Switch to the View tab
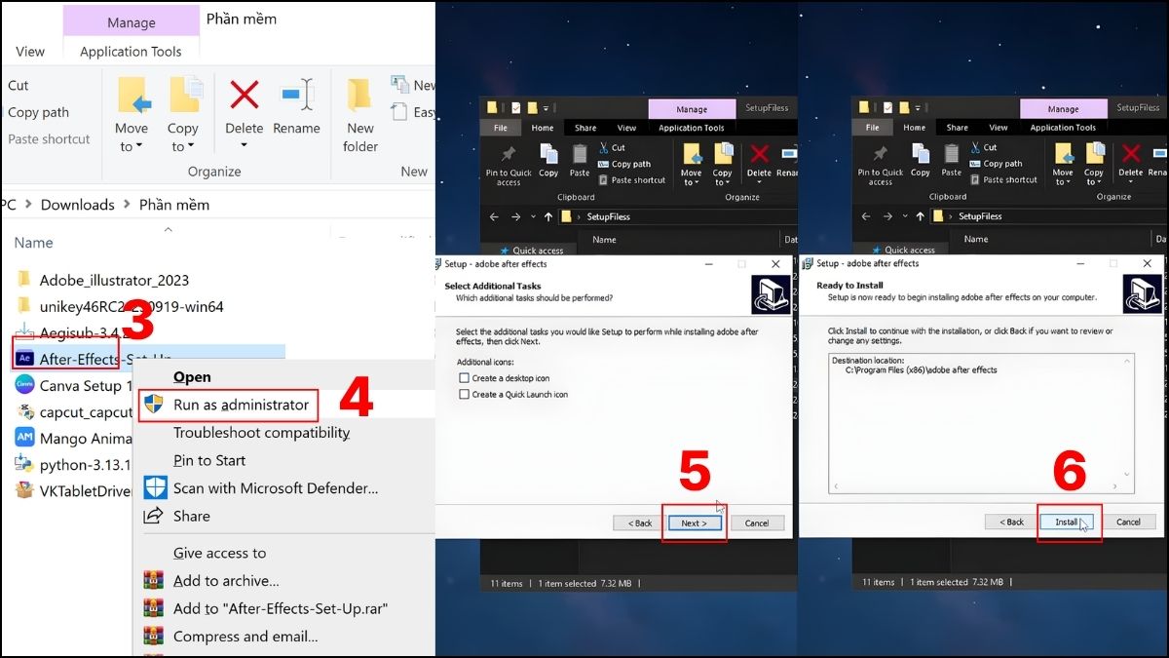The height and width of the screenshot is (658, 1169). pyautogui.click(x=30, y=51)
